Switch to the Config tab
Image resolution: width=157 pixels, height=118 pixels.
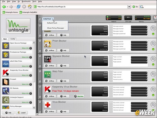pos(13,39)
